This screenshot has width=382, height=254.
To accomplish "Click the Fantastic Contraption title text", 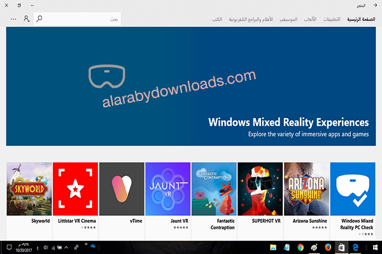I will 223,224.
